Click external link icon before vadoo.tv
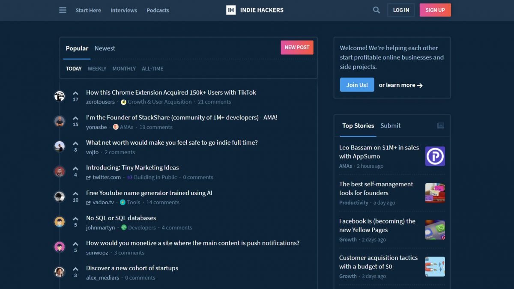Image resolution: width=514 pixels, height=289 pixels. (x=89, y=203)
